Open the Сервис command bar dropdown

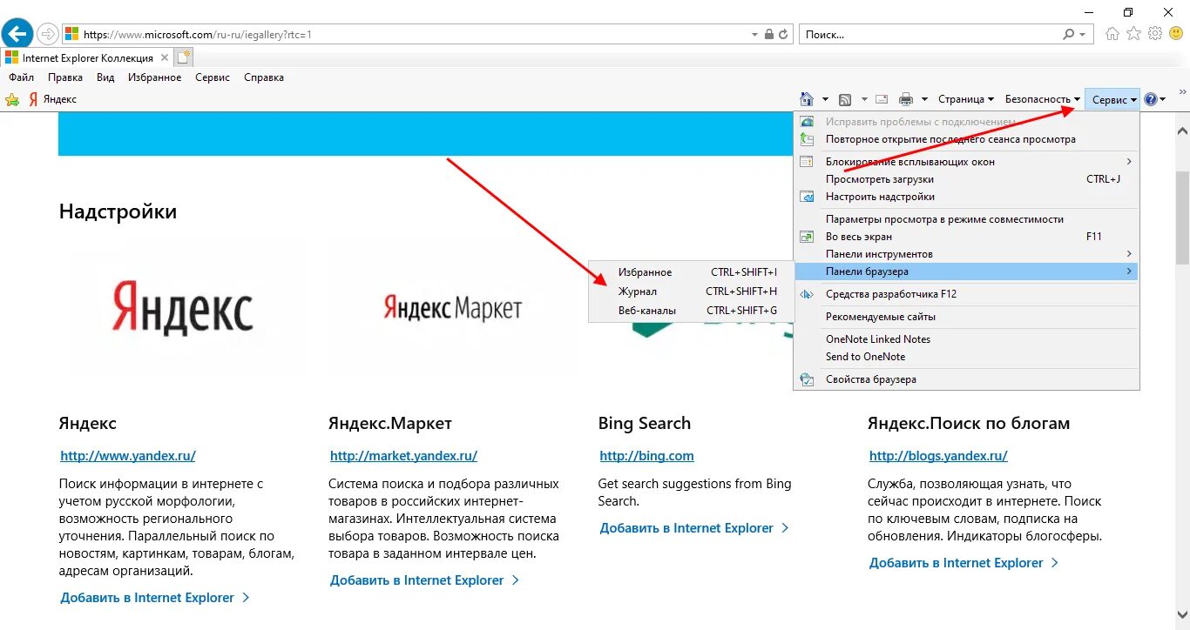(1113, 99)
